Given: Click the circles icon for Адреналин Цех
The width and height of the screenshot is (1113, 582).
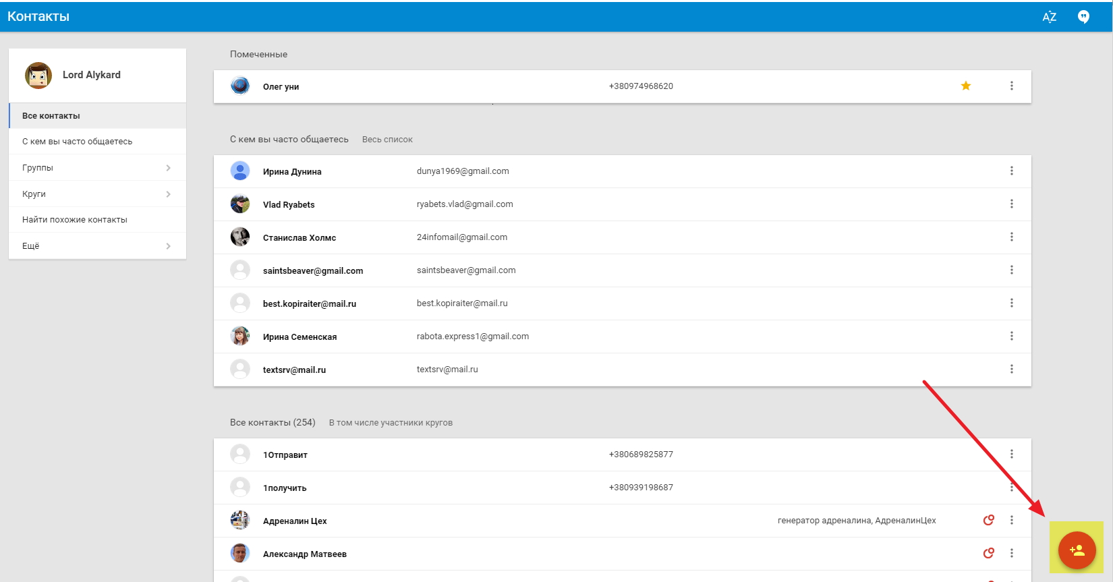Looking at the screenshot, I should click(988, 520).
